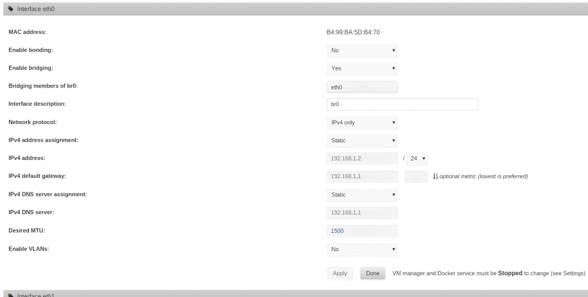Image resolution: width=588 pixels, height=297 pixels.
Task: Click the Desired MTU field
Action: pos(362,231)
